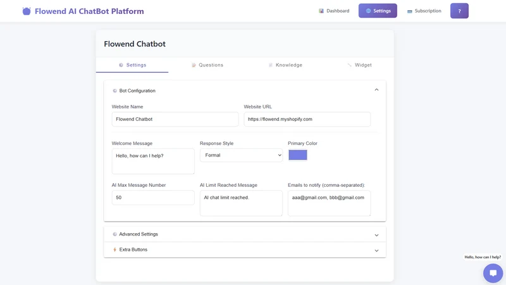Click the AI Max Message Number field
The width and height of the screenshot is (506, 285).
(153, 198)
